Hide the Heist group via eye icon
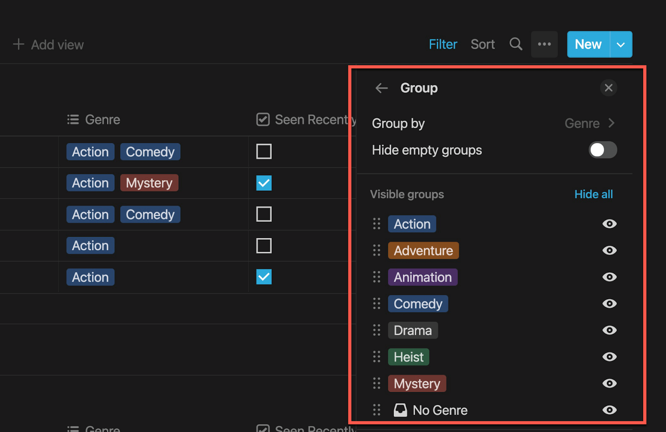Image resolution: width=666 pixels, height=432 pixels. point(609,357)
